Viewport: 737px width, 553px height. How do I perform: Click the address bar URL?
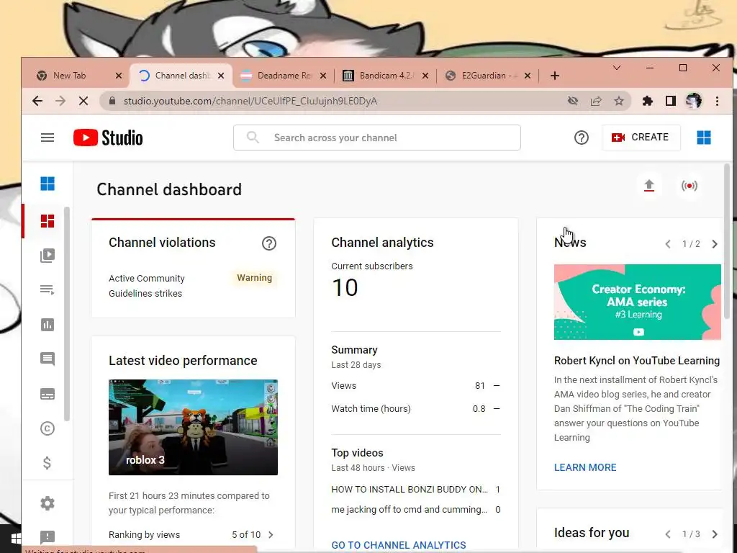[x=250, y=101]
